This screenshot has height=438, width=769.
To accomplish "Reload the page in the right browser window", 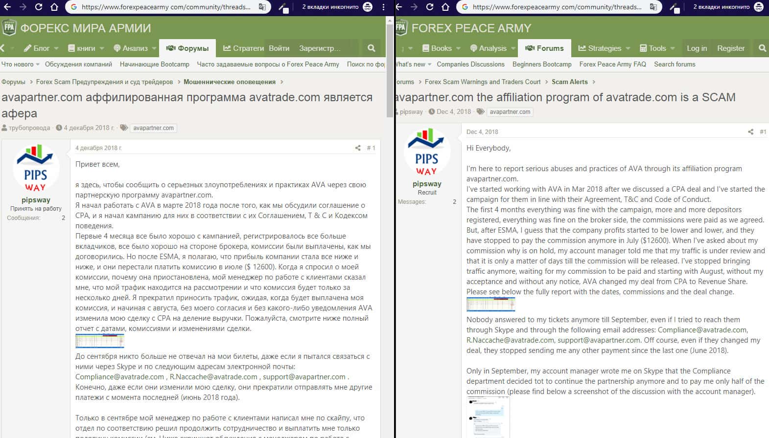I will click(430, 7).
